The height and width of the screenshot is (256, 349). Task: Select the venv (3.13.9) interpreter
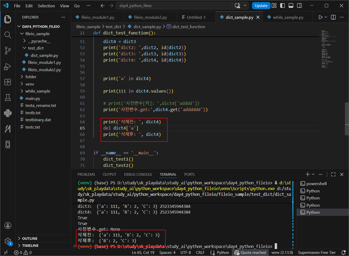pos(282,252)
